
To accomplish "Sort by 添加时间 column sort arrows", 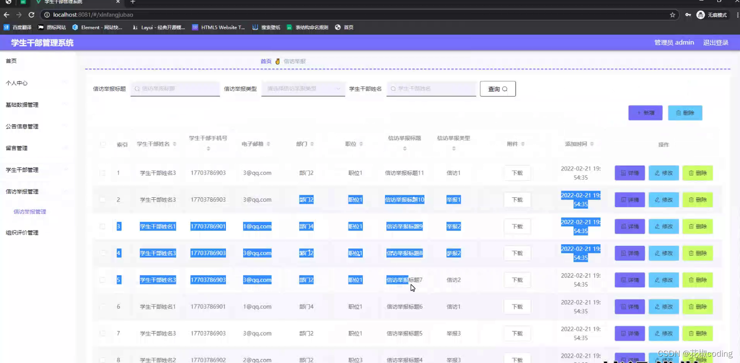I will [592, 144].
